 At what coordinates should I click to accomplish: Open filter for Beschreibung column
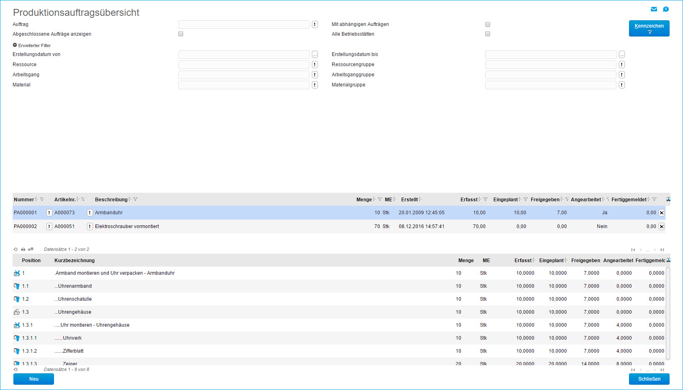pyautogui.click(x=136, y=199)
